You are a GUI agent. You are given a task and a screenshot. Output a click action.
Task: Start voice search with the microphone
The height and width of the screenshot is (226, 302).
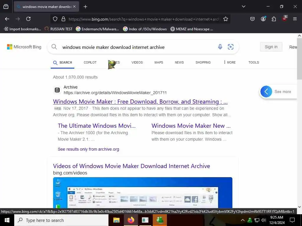pyautogui.click(x=220, y=47)
